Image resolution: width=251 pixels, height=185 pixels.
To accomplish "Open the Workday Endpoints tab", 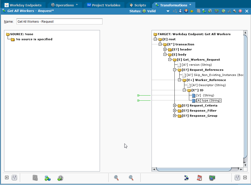I will pos(25,5).
